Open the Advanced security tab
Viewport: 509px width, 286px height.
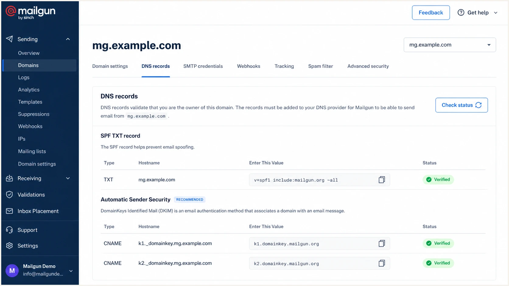coord(368,66)
